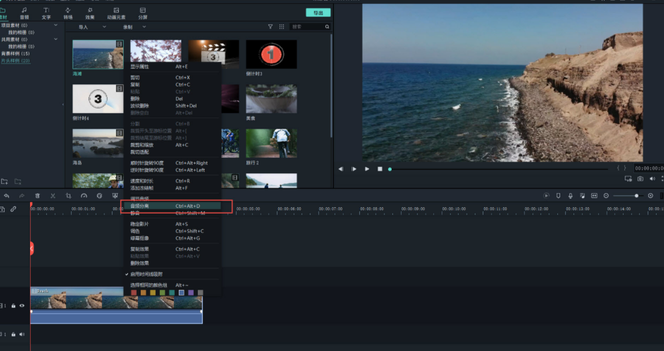Toggle the link icon beside the timeline ruler
Viewport: 664px width, 351px height.
pyautogui.click(x=13, y=209)
